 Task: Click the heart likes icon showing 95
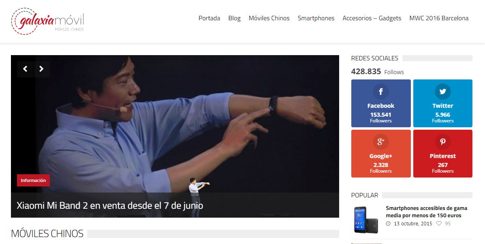[438, 223]
